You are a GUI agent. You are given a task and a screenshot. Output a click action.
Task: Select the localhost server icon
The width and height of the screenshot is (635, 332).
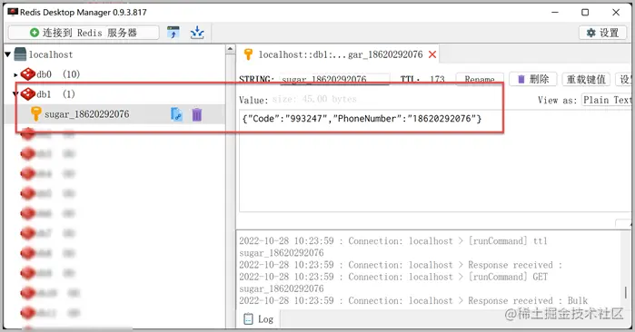pyautogui.click(x=20, y=54)
